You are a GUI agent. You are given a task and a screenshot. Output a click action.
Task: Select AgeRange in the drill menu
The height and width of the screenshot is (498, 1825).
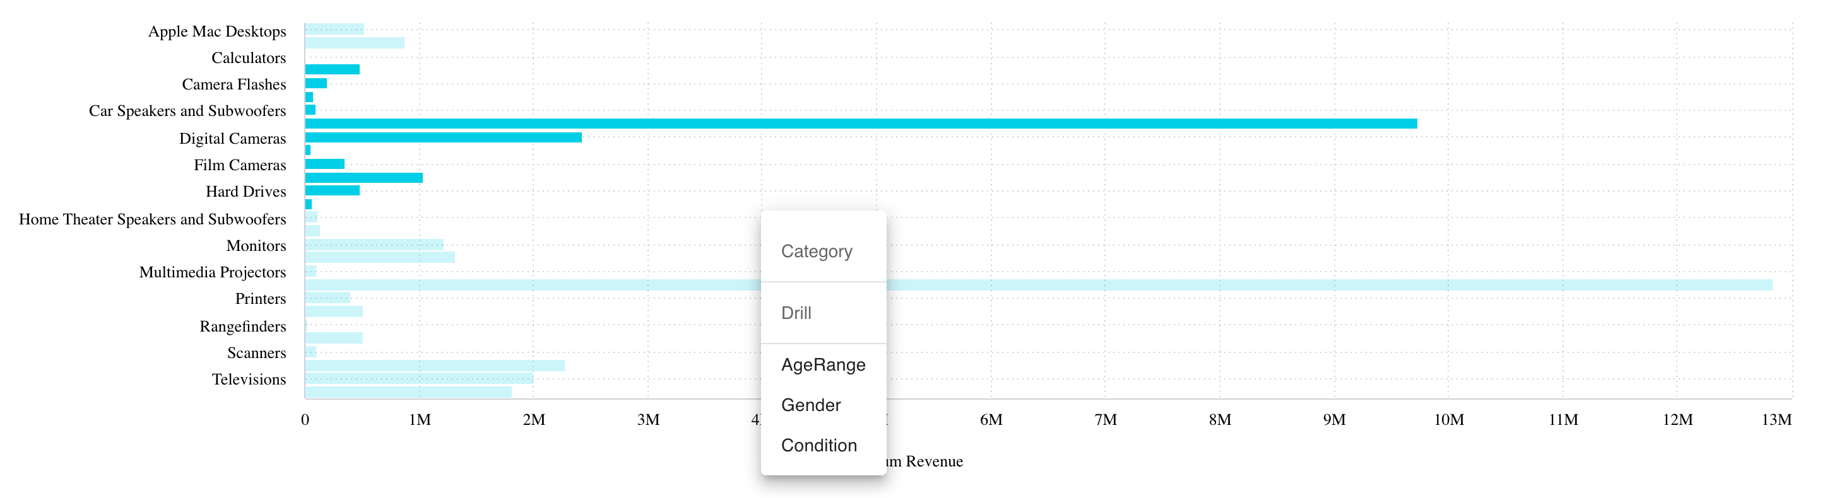pos(822,365)
